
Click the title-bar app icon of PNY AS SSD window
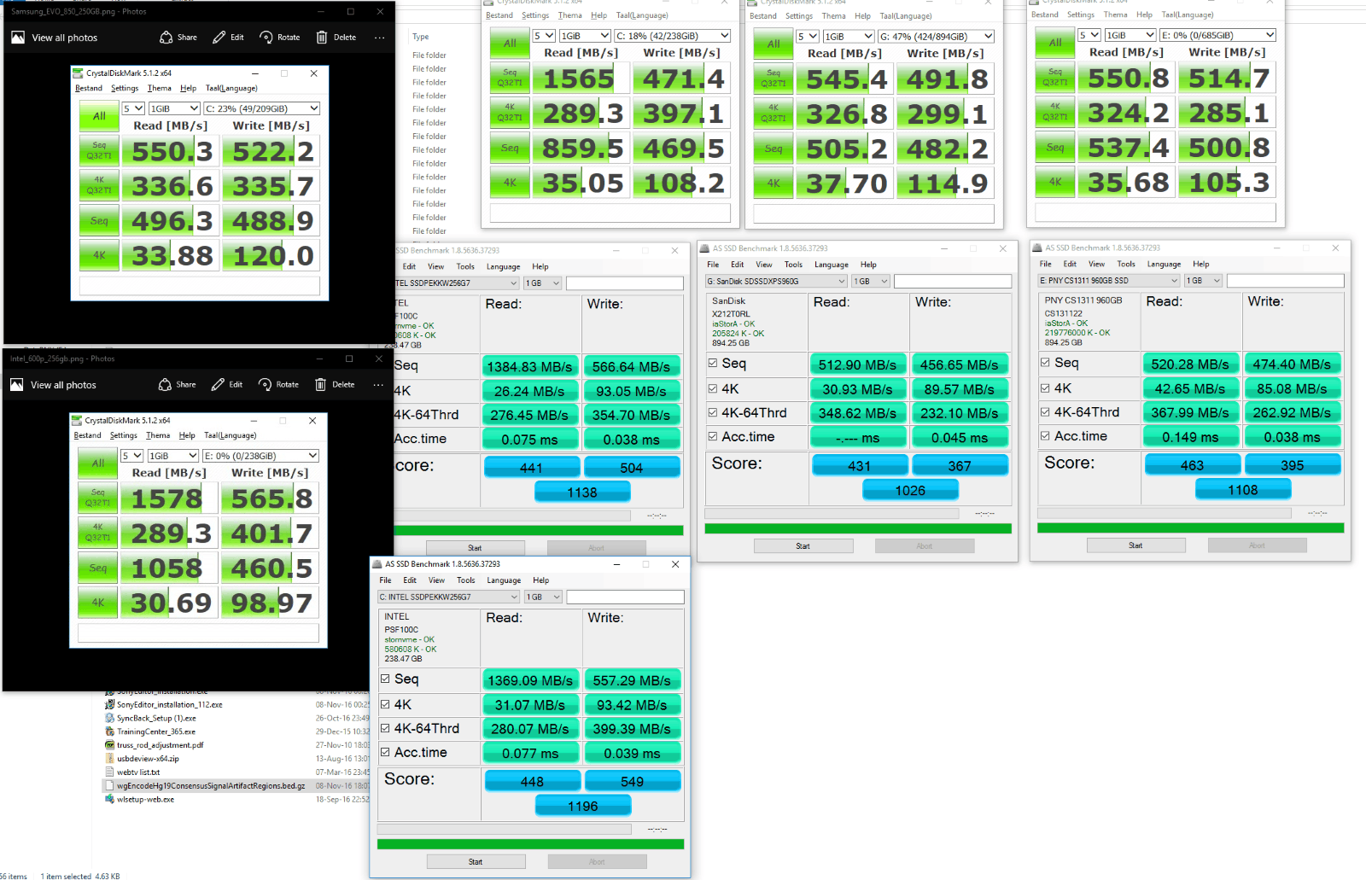(x=1038, y=248)
